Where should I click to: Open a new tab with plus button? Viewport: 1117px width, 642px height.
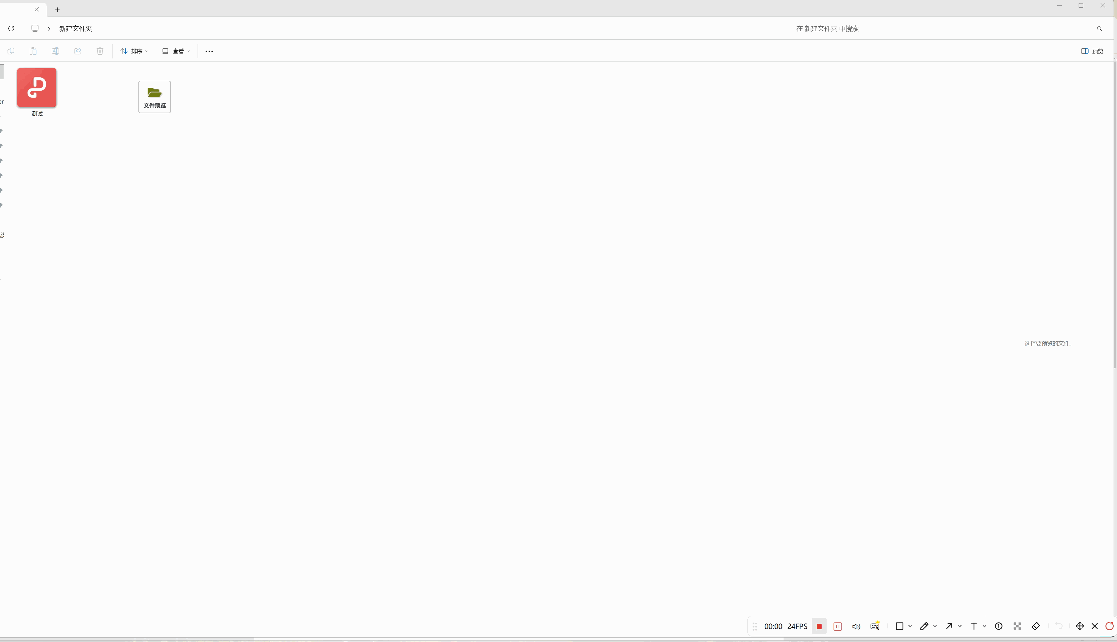tap(57, 10)
